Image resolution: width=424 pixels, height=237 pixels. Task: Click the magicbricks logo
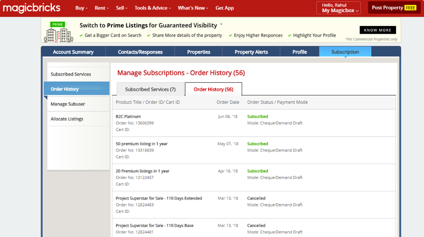[x=31, y=8]
